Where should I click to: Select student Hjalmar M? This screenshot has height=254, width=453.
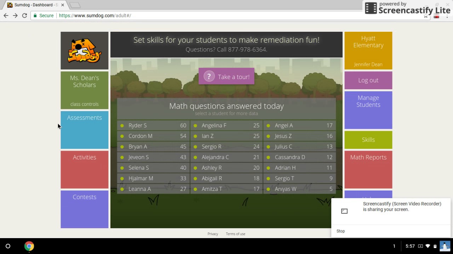(x=153, y=178)
